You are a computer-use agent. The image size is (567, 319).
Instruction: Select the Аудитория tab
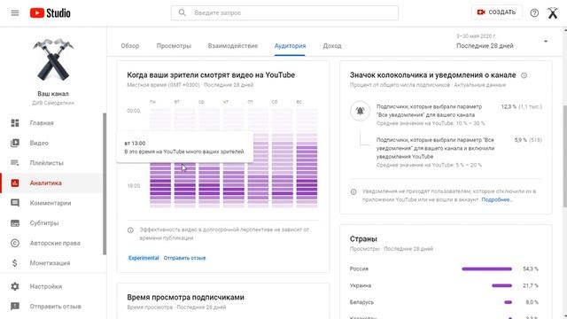click(x=290, y=46)
